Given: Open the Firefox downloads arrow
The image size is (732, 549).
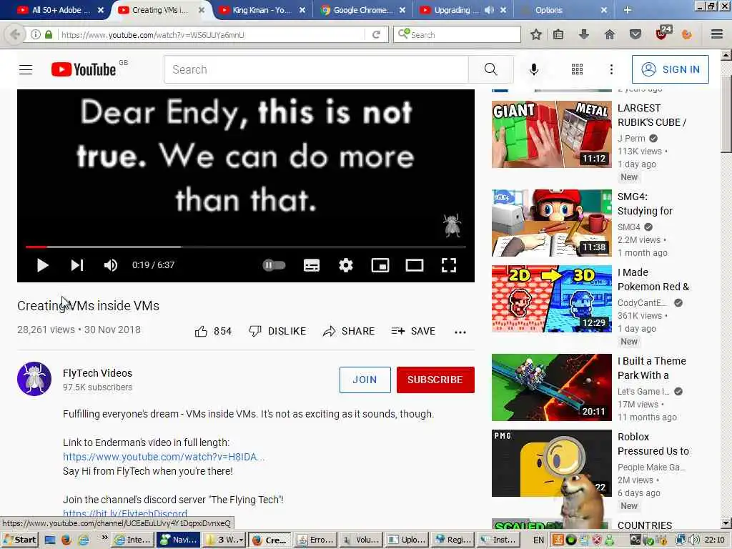Looking at the screenshot, I should click(x=584, y=34).
